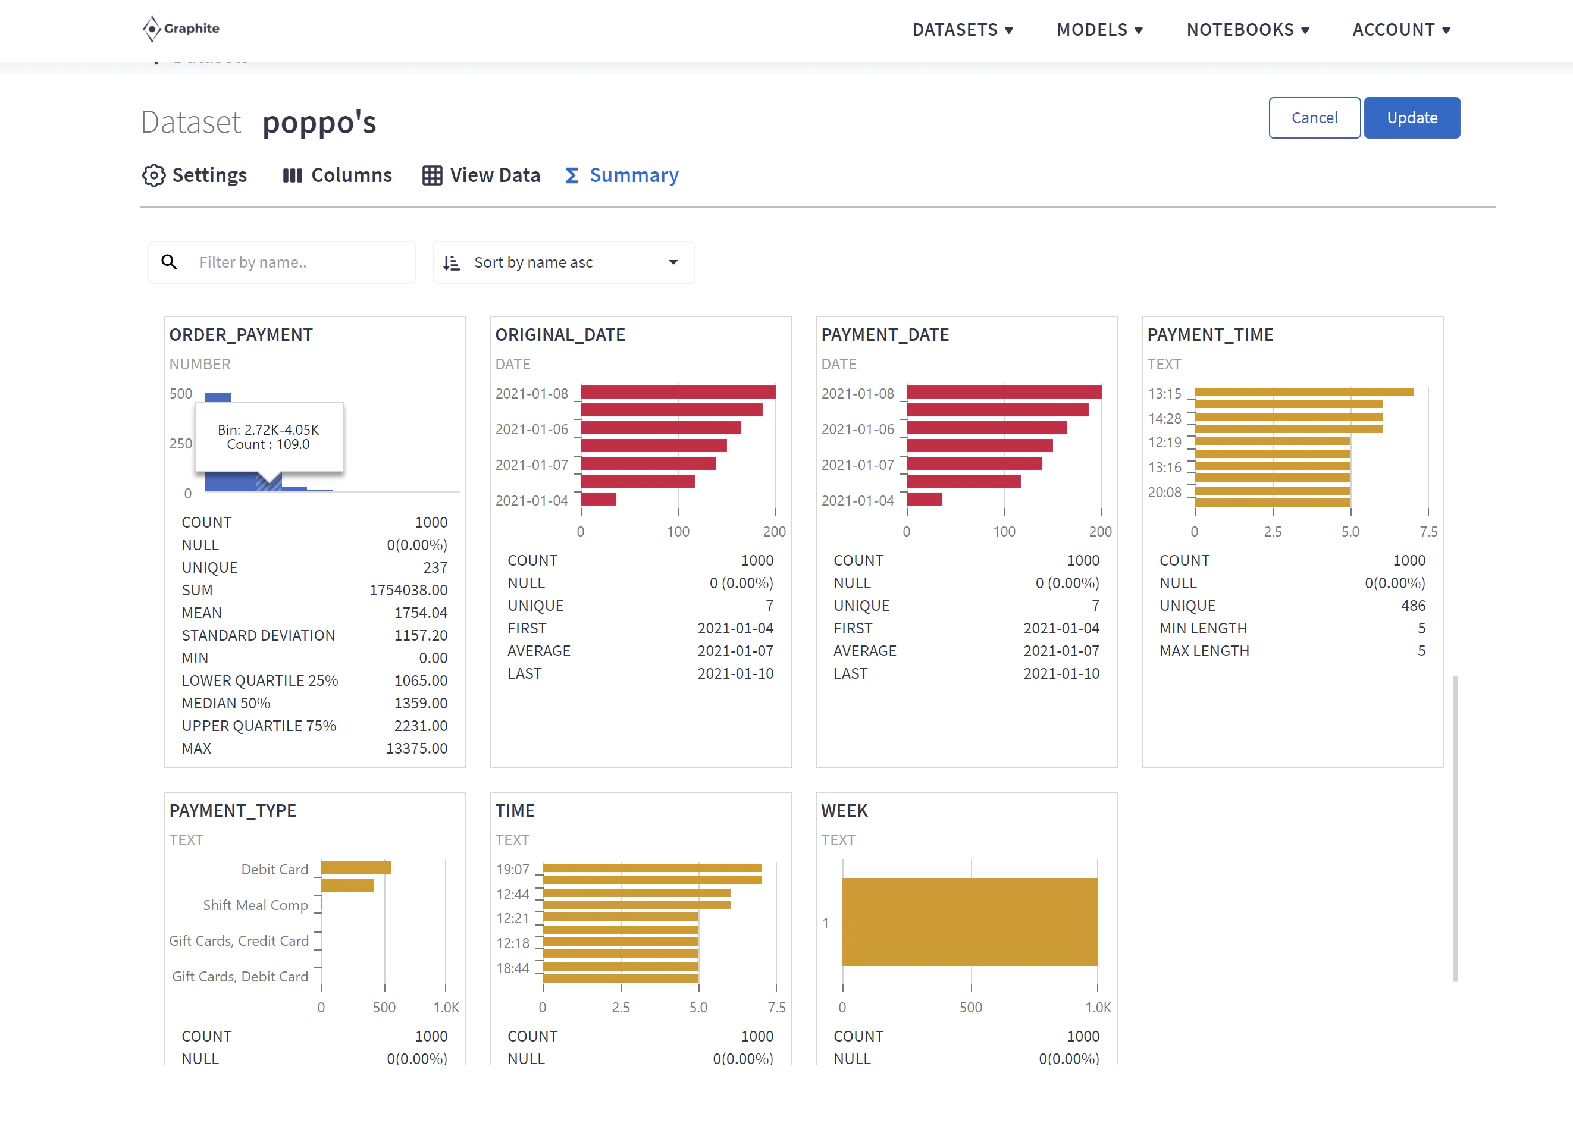The image size is (1573, 1126).
Task: Click the Filter by name input field
Action: coord(282,262)
